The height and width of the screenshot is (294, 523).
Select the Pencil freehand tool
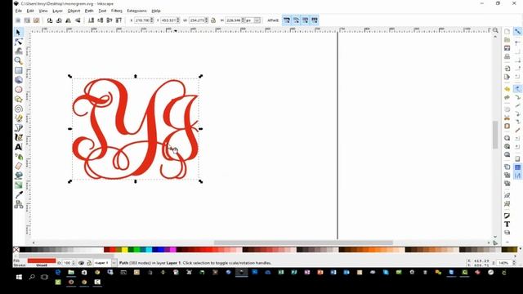pos(18,118)
